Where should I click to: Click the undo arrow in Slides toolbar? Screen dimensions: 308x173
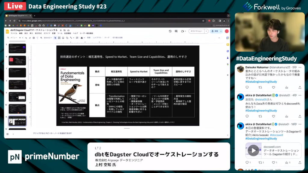tap(26, 38)
